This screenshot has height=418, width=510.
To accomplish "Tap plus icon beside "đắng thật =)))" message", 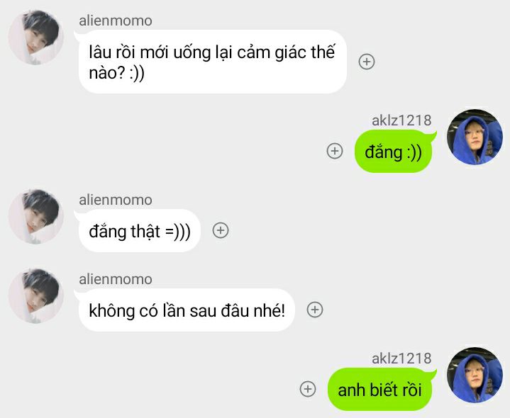I will (x=221, y=230).
